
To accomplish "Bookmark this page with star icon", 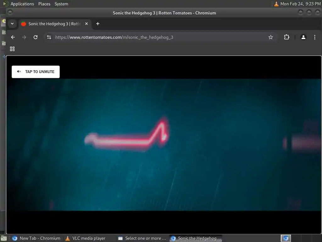I will coord(271,37).
